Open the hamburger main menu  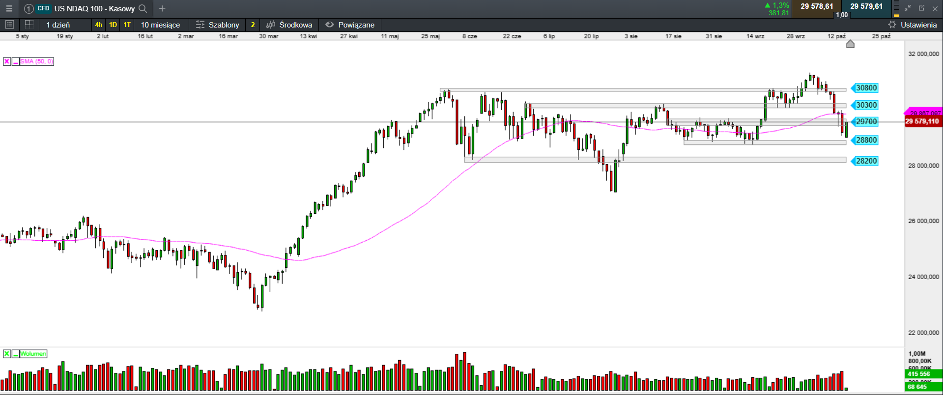[9, 8]
